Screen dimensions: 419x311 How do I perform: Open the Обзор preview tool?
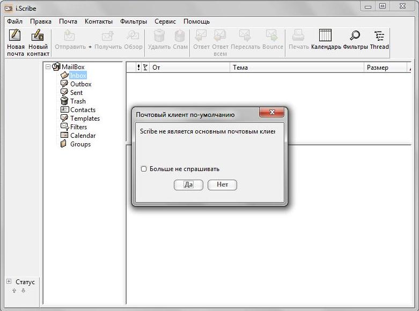pos(133,40)
